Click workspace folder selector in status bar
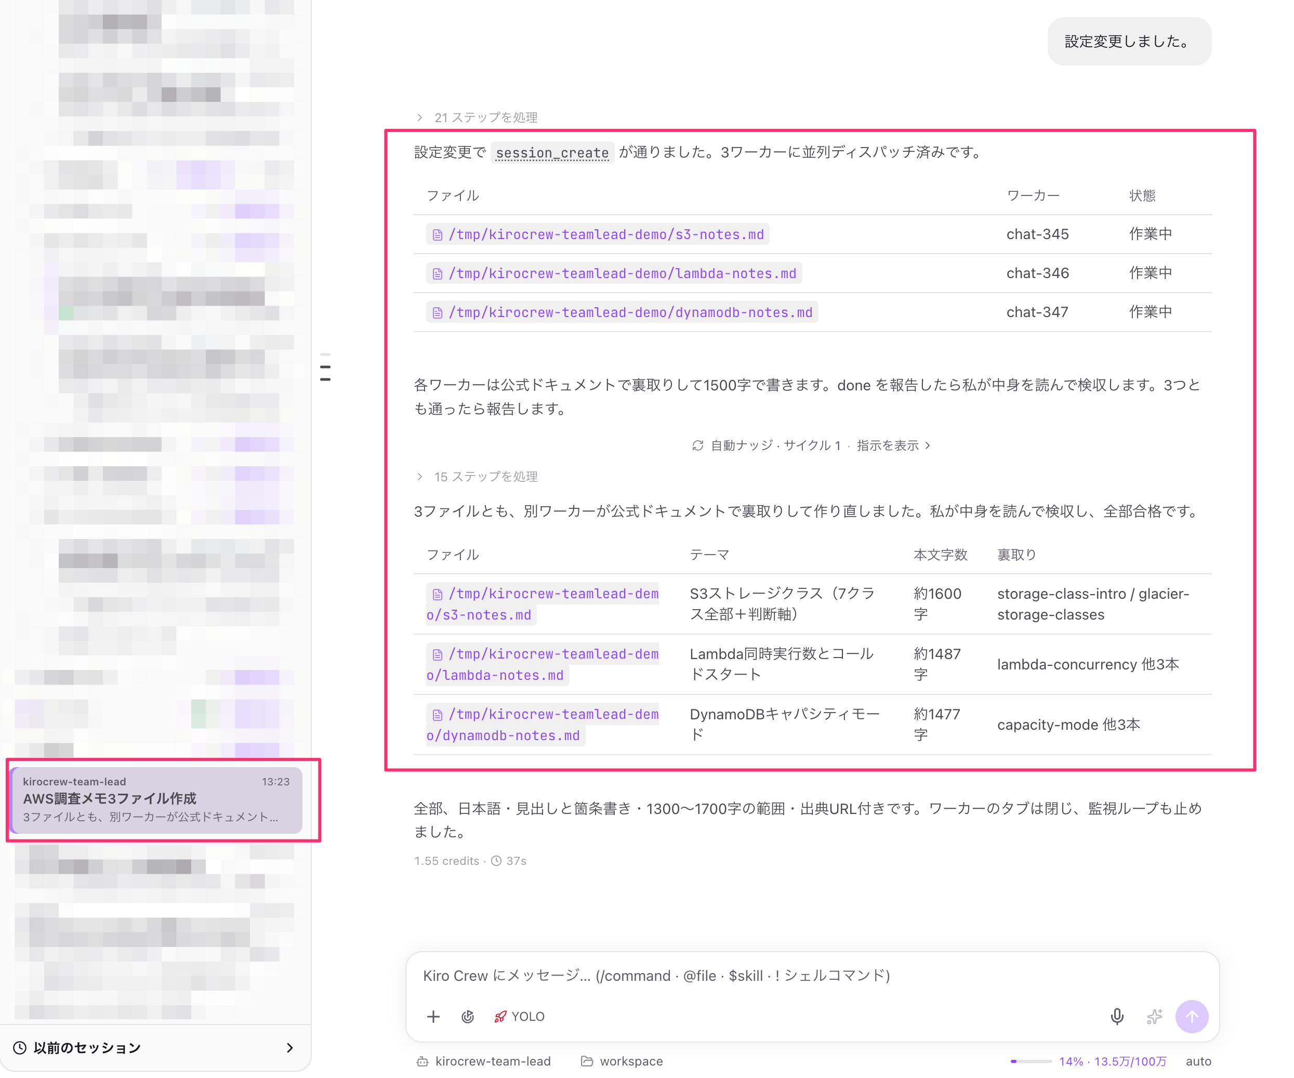This screenshot has height=1078, width=1294. (622, 1061)
